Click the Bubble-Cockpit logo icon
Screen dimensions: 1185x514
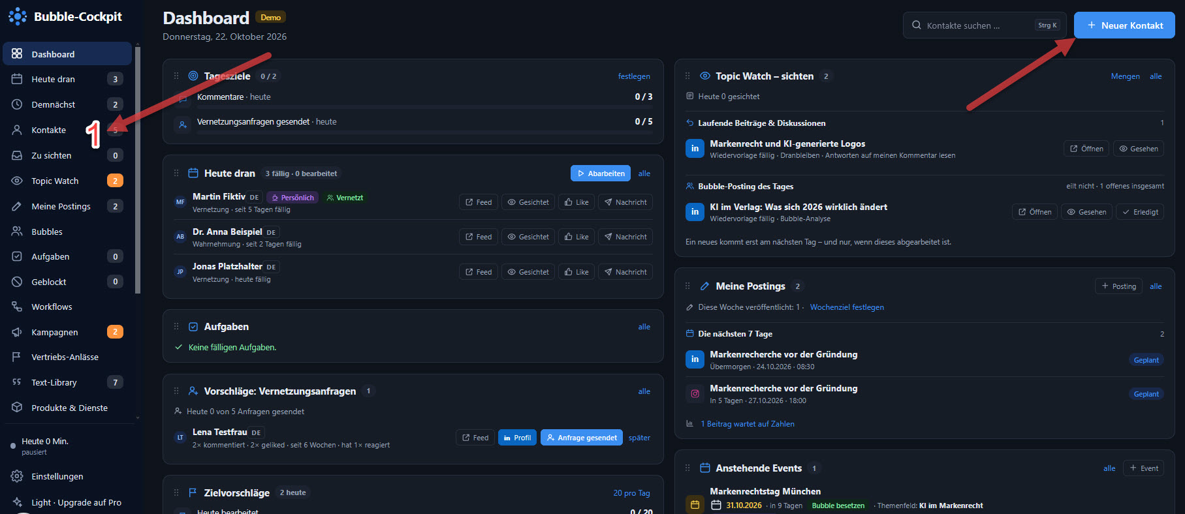[18, 16]
